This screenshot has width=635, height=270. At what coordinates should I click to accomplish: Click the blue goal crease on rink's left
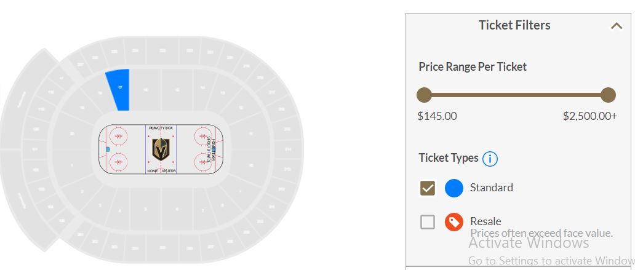(x=108, y=149)
